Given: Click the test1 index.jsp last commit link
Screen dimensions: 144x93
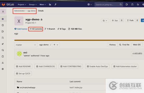Looking at the screenshot, I should (x=76, y=88).
